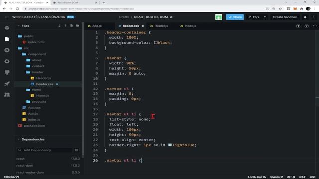Click CSS language mode in status bar
This screenshot has height=179, width=319.
pyautogui.click(x=313, y=177)
